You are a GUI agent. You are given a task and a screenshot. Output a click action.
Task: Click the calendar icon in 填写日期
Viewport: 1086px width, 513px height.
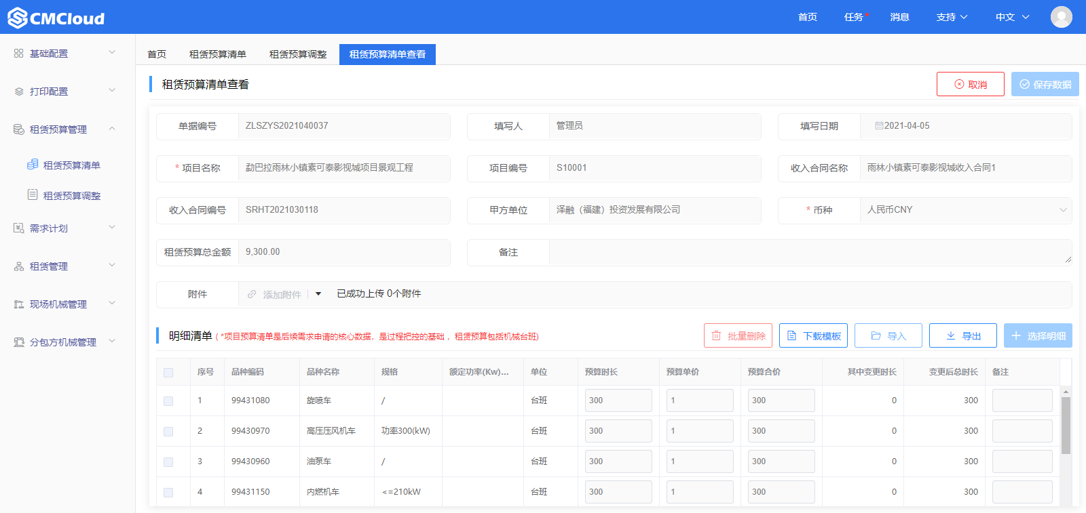click(x=879, y=125)
